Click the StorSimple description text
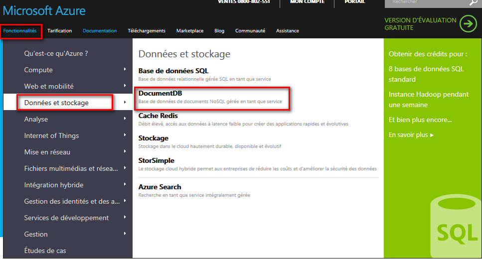This screenshot has height=259, width=482. (257, 169)
